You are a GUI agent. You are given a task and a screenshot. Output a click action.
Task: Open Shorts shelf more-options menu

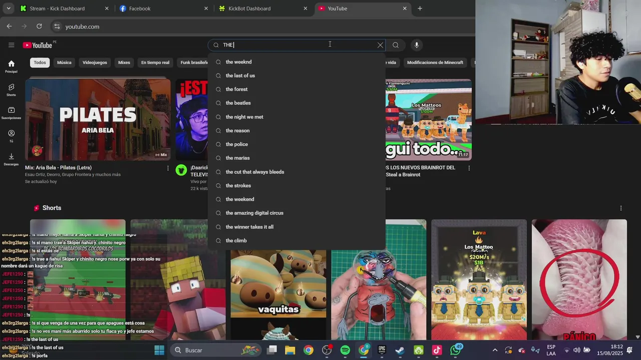[621, 208]
